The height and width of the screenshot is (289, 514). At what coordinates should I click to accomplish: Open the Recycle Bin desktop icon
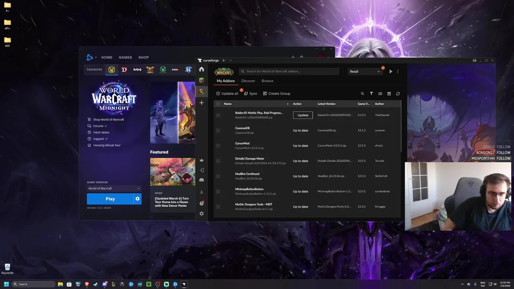tap(7, 269)
